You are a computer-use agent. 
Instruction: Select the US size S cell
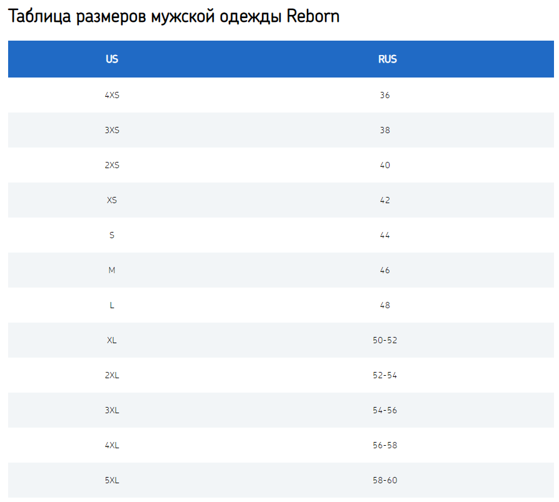pos(112,236)
